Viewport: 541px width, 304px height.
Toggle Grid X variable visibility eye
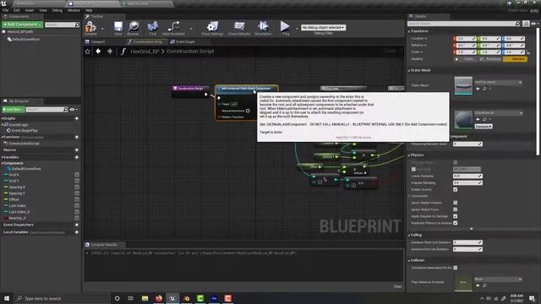[77, 175]
